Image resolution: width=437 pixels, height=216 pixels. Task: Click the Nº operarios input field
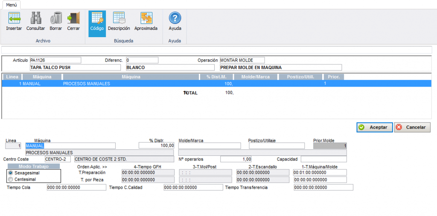tap(236, 159)
